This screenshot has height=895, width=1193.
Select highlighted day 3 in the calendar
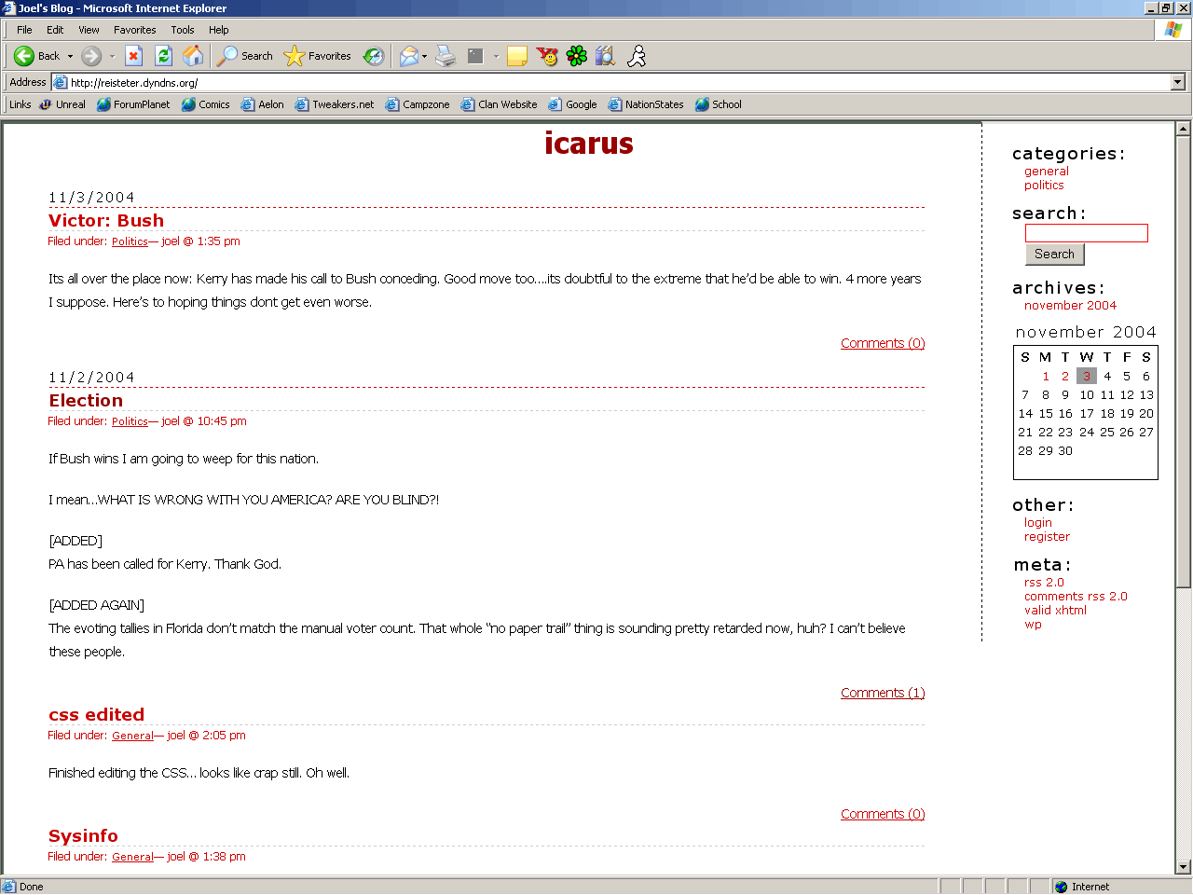[x=1087, y=376]
